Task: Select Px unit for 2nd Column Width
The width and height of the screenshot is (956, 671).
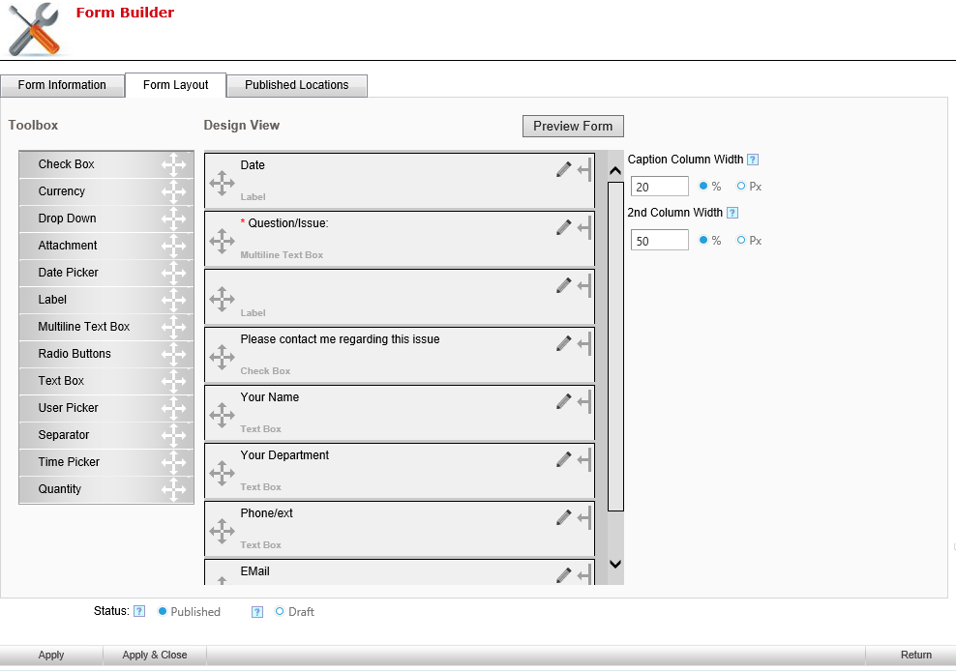Action: (x=741, y=240)
